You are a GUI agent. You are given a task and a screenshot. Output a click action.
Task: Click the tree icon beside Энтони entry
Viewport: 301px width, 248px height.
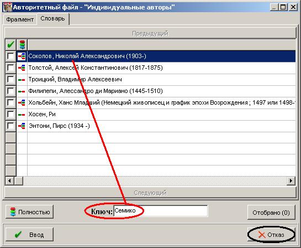tap(22, 126)
